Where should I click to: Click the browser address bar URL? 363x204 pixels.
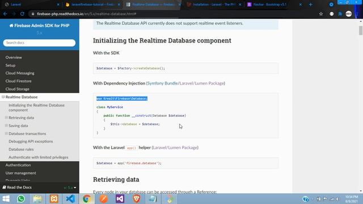87,14
